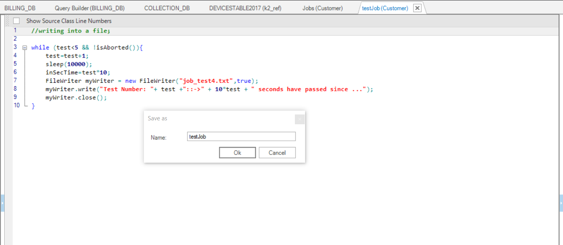Place cursor in the "job_test4.txt" string
Image resolution: width=563 pixels, height=245 pixels.
click(206, 81)
